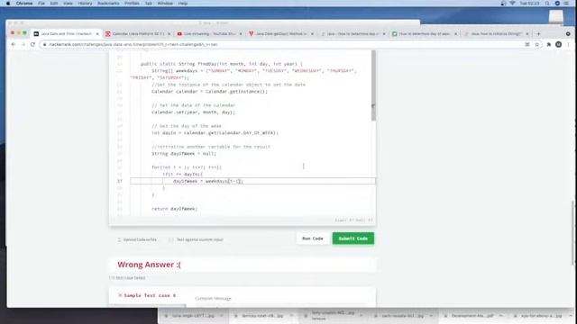
Task: Go forward to the next page
Action: click(23, 44)
